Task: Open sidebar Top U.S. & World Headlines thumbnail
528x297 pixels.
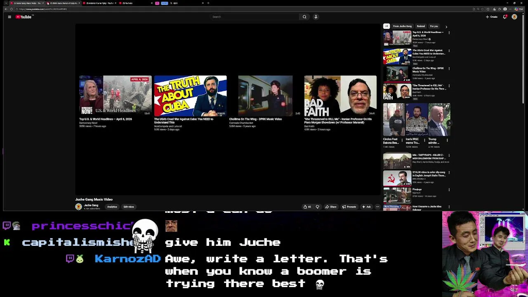Action: coord(397,38)
